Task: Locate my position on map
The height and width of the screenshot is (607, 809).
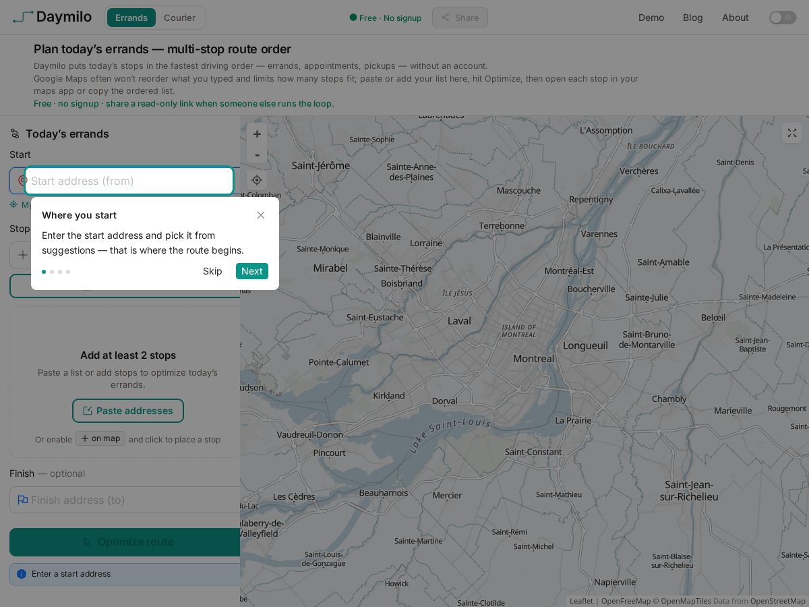Action: tap(257, 180)
